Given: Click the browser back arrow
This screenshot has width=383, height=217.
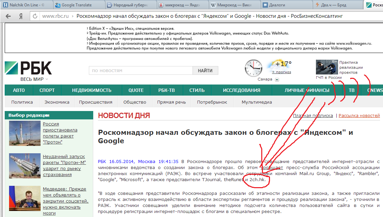Looking at the screenshot, I should 8,16.
